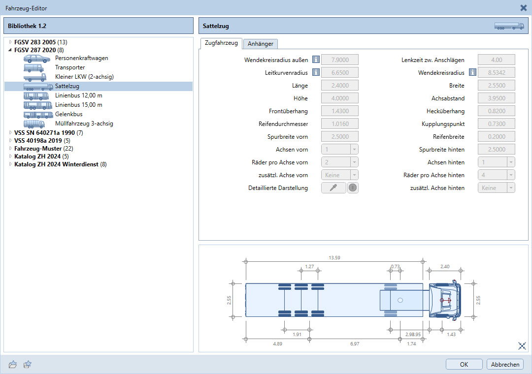Switch to the Anhänger tab
This screenshot has width=532, height=374.
(x=261, y=44)
